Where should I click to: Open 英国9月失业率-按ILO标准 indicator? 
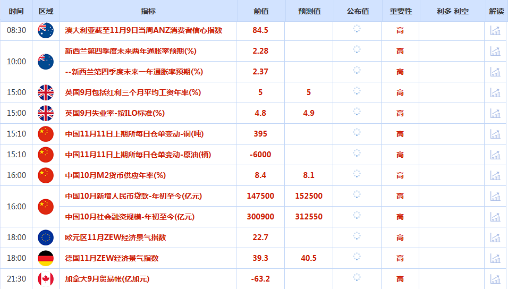[x=114, y=113]
